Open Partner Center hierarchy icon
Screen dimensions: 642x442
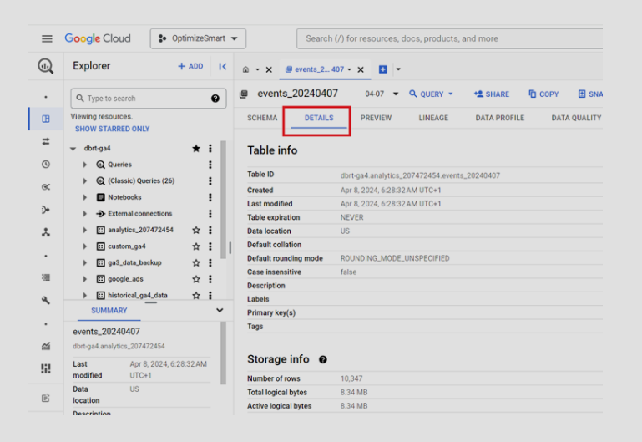point(45,232)
